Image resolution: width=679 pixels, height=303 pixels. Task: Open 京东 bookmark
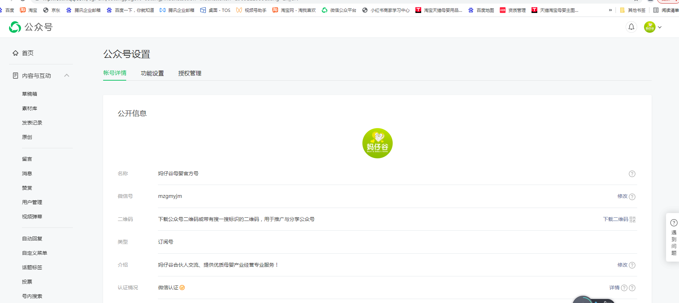coord(52,10)
